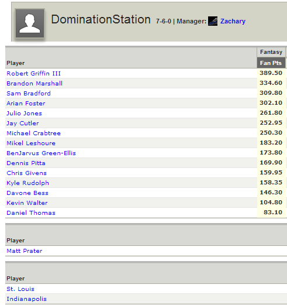
Task: Click the Kyle Rudolph link
Action: (27, 183)
